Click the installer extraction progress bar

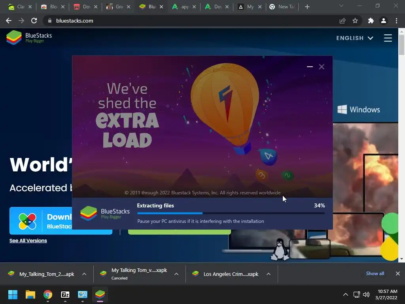coord(231,213)
